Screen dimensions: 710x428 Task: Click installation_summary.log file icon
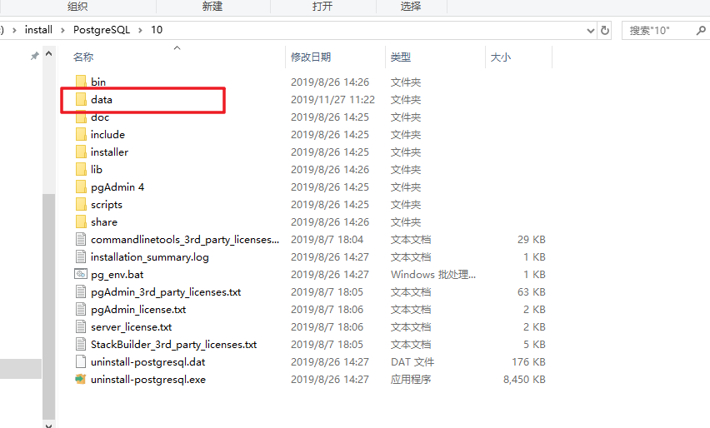pos(81,257)
